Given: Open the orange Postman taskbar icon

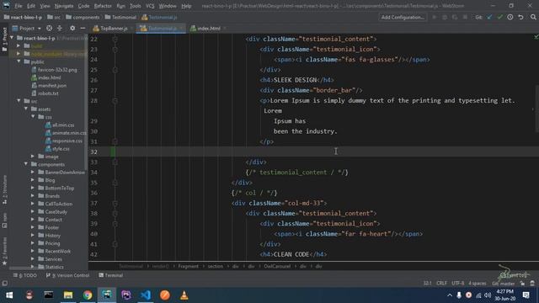Looking at the screenshot, I should point(165,295).
